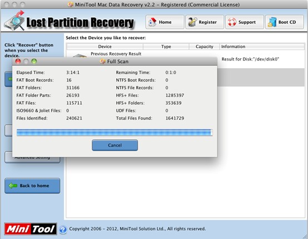Viewport: 308px width, 239px height.
Task: Click the 'Select the Device you like to recover' label
Action: 106,38
